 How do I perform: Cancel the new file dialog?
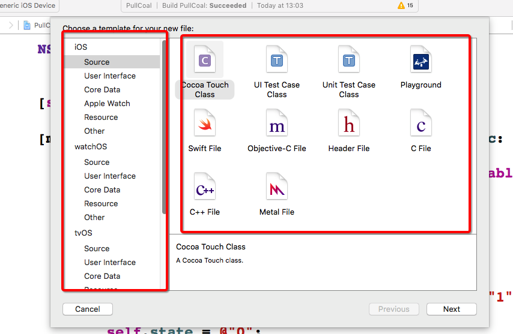88,309
